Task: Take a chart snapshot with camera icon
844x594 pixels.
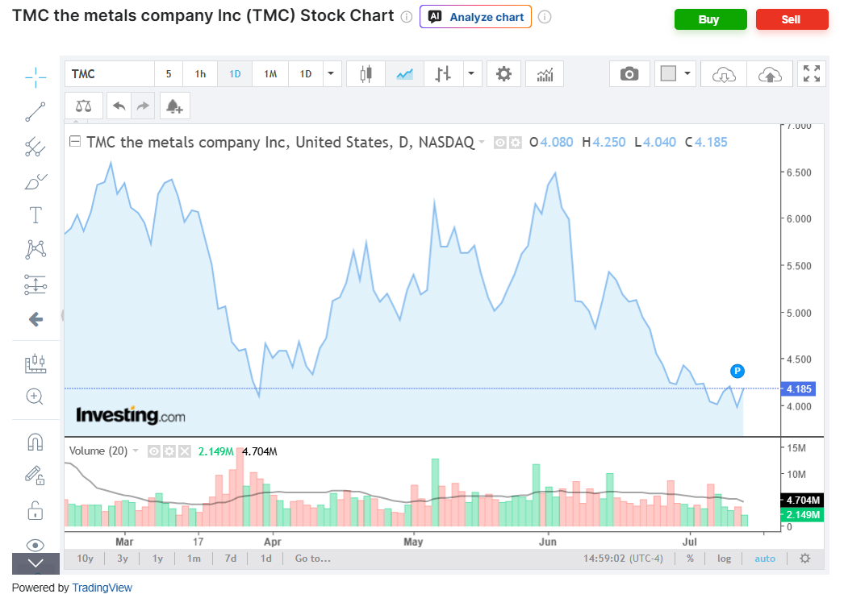Action: click(x=629, y=74)
